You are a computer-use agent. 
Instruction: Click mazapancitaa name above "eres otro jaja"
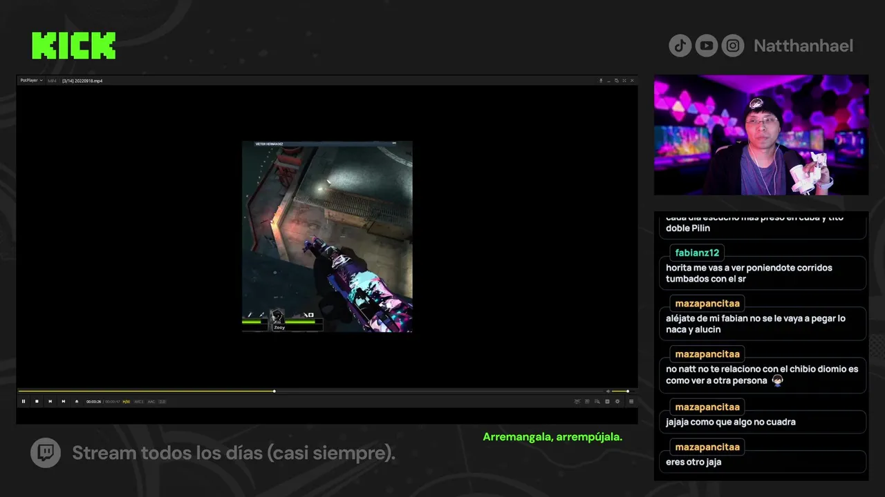(x=707, y=447)
